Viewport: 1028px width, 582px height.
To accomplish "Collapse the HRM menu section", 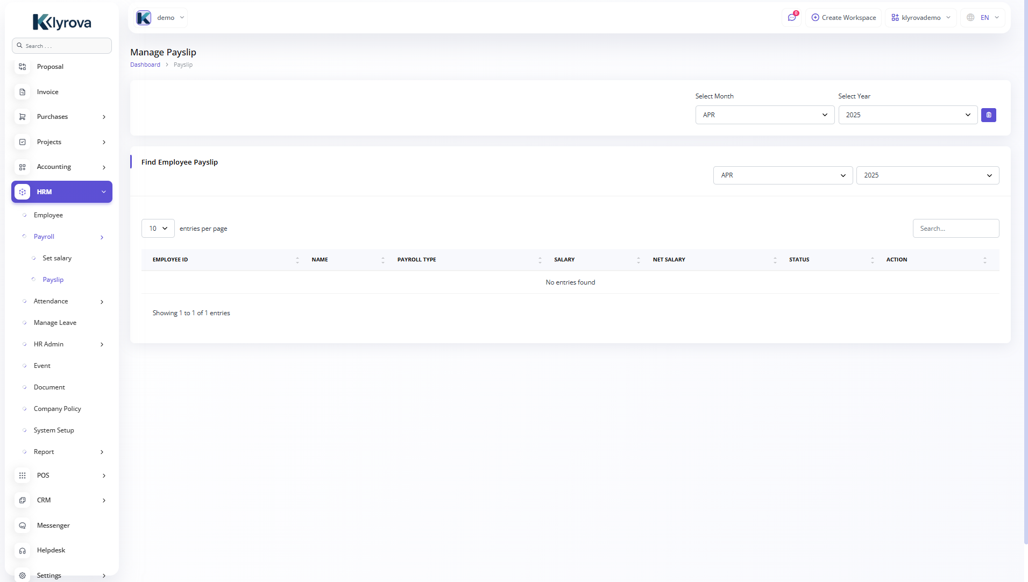I will 104,192.
